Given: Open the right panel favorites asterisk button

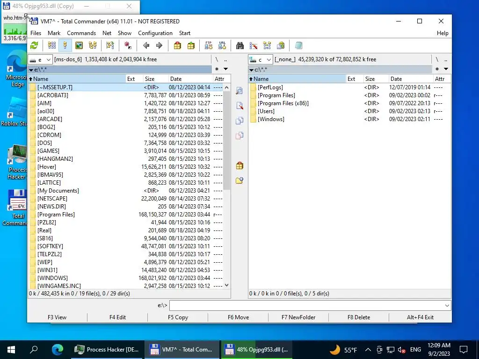Looking at the screenshot, I should click(437, 69).
